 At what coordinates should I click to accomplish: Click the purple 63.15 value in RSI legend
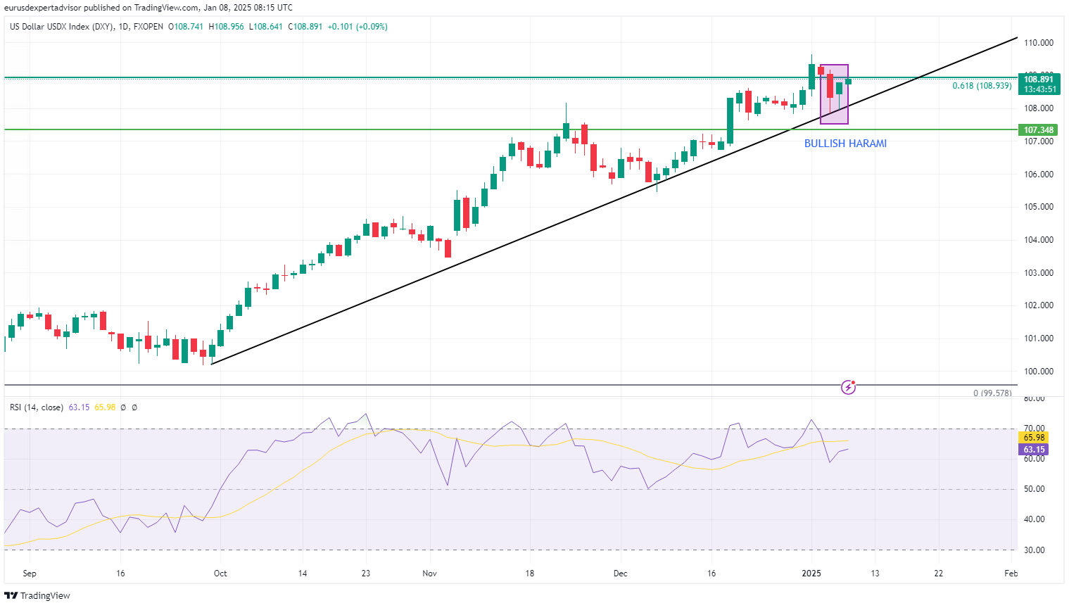[79, 407]
